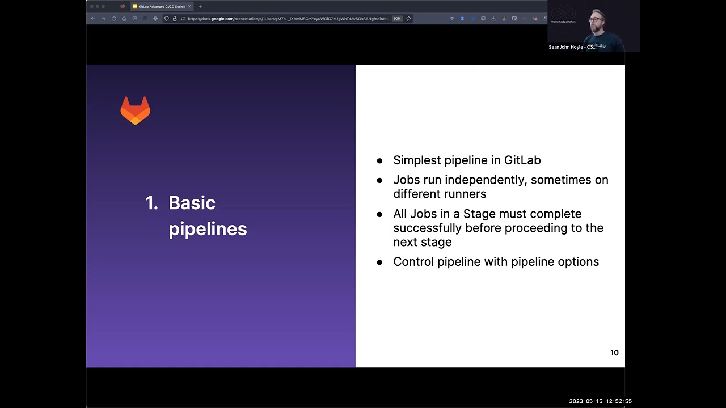Click the browser forward arrow
The height and width of the screenshot is (408, 726).
tap(103, 19)
